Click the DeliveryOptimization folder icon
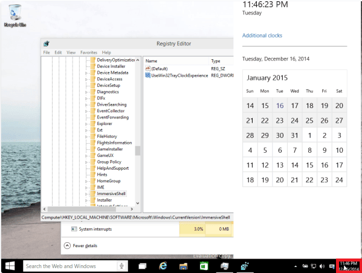 coord(93,60)
